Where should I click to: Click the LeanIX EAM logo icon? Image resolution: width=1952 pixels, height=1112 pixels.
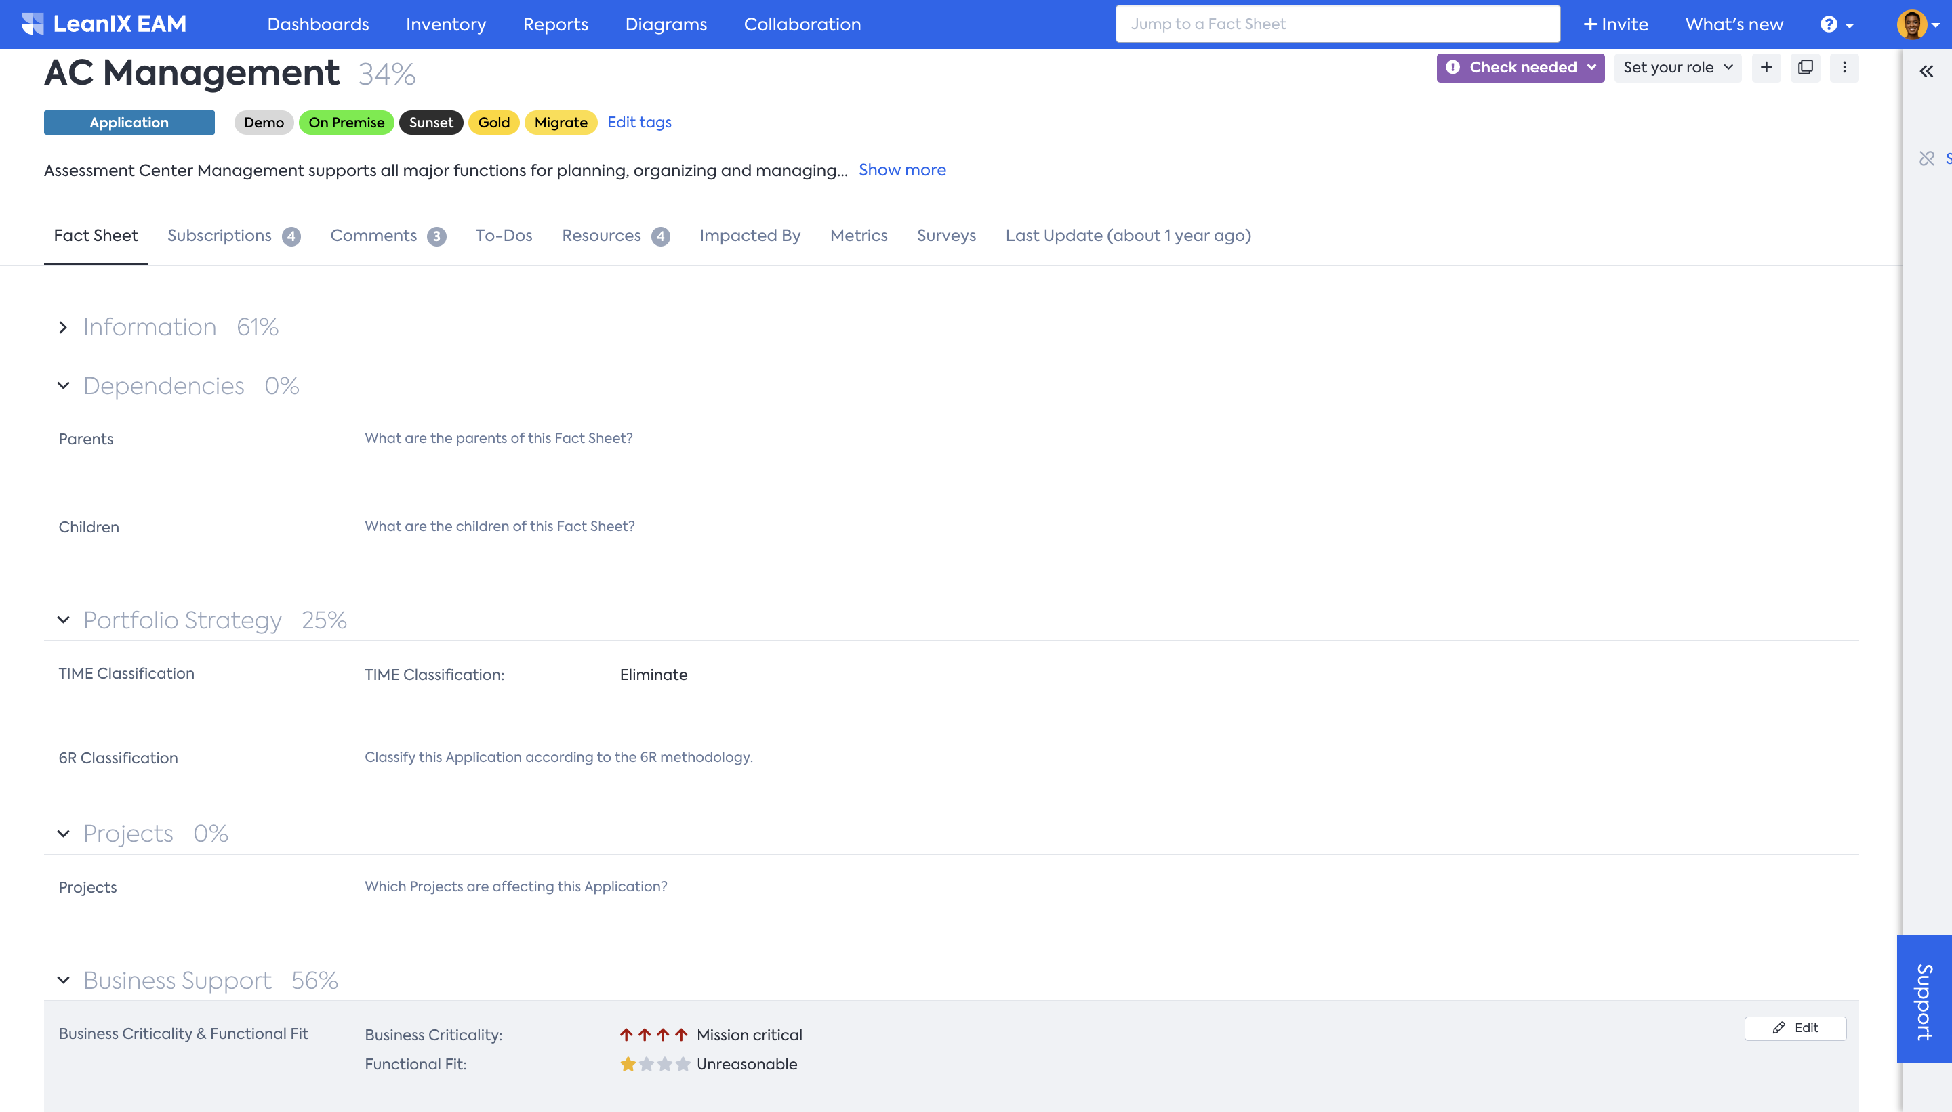click(32, 24)
